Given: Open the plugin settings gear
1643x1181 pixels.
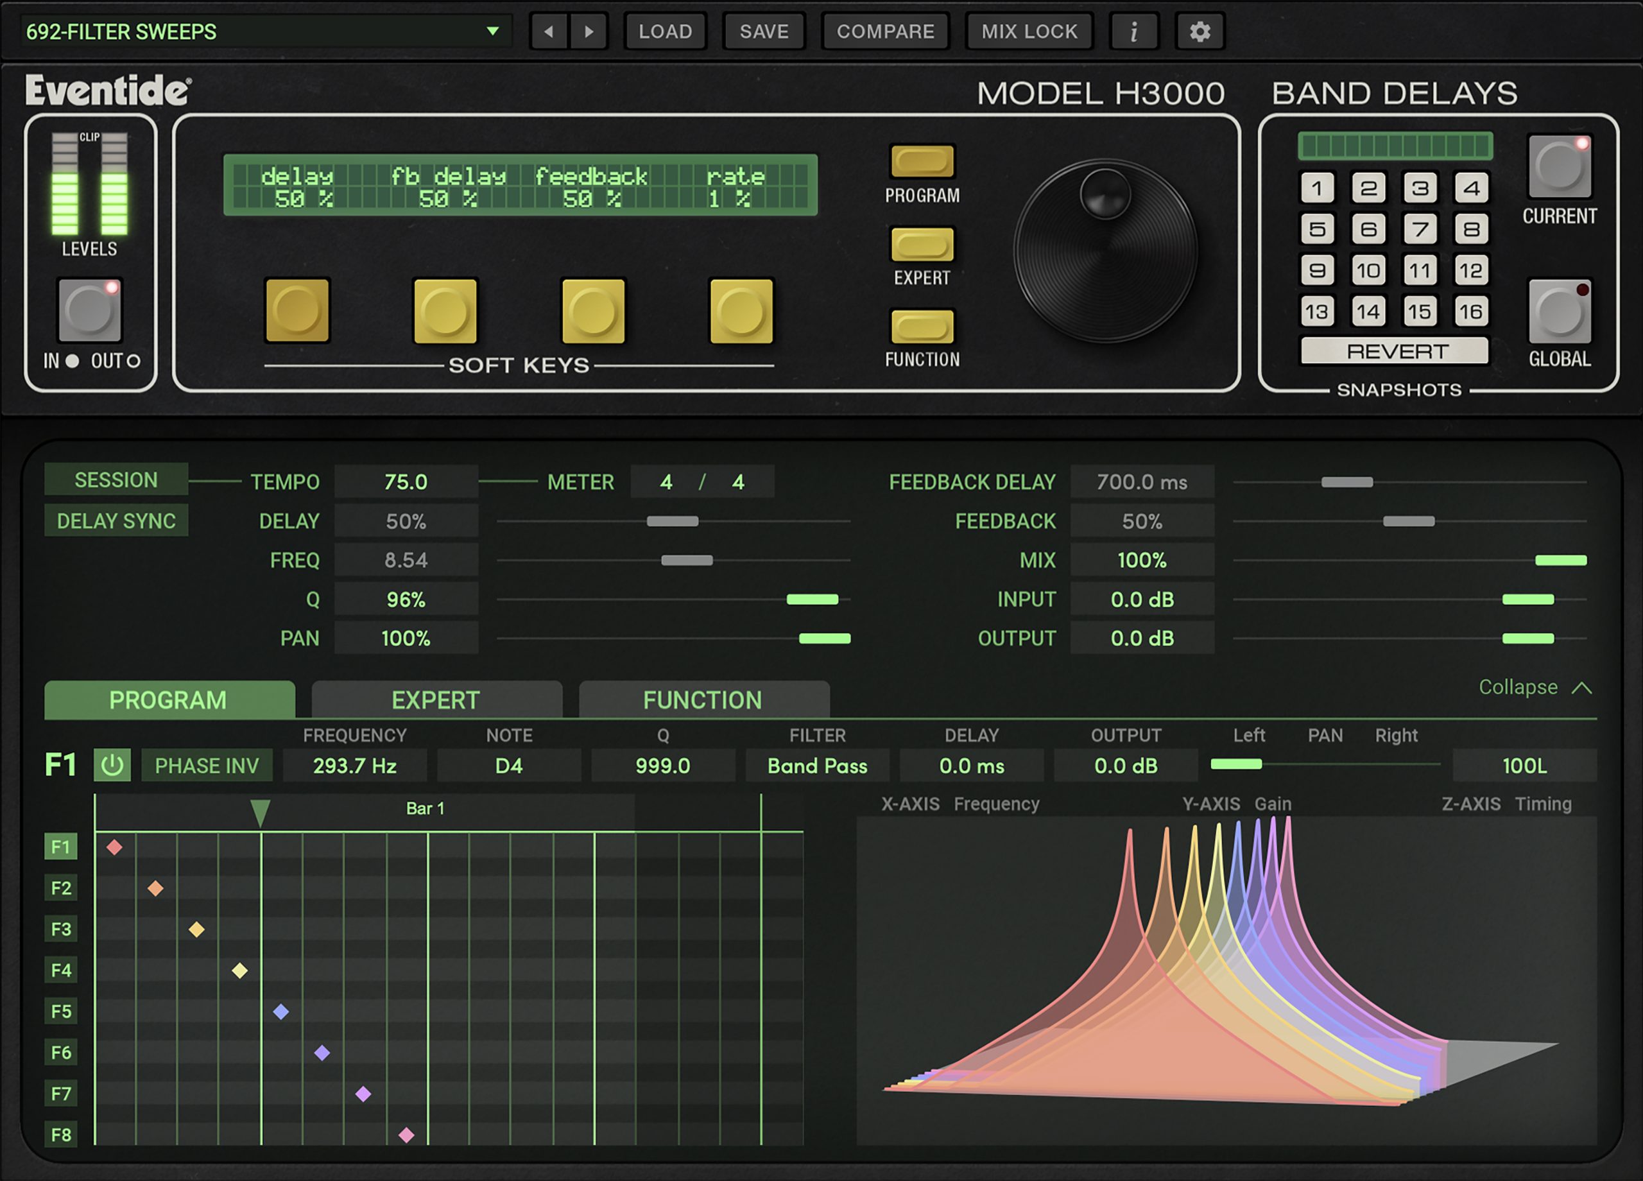Looking at the screenshot, I should tap(1200, 31).
